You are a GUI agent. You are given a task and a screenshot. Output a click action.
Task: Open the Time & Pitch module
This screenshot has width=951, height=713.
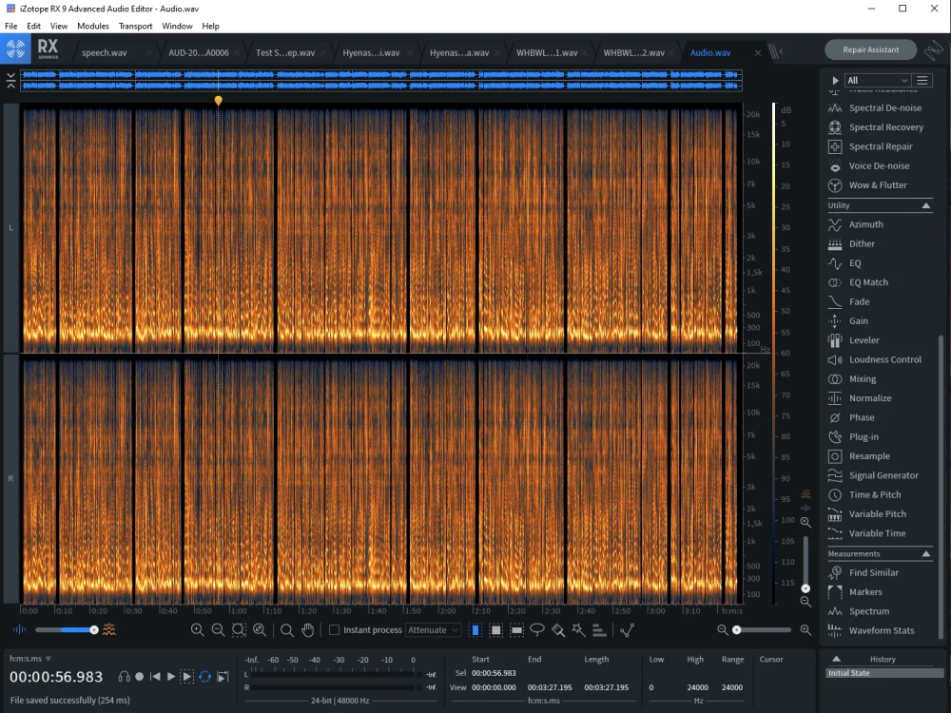point(864,494)
